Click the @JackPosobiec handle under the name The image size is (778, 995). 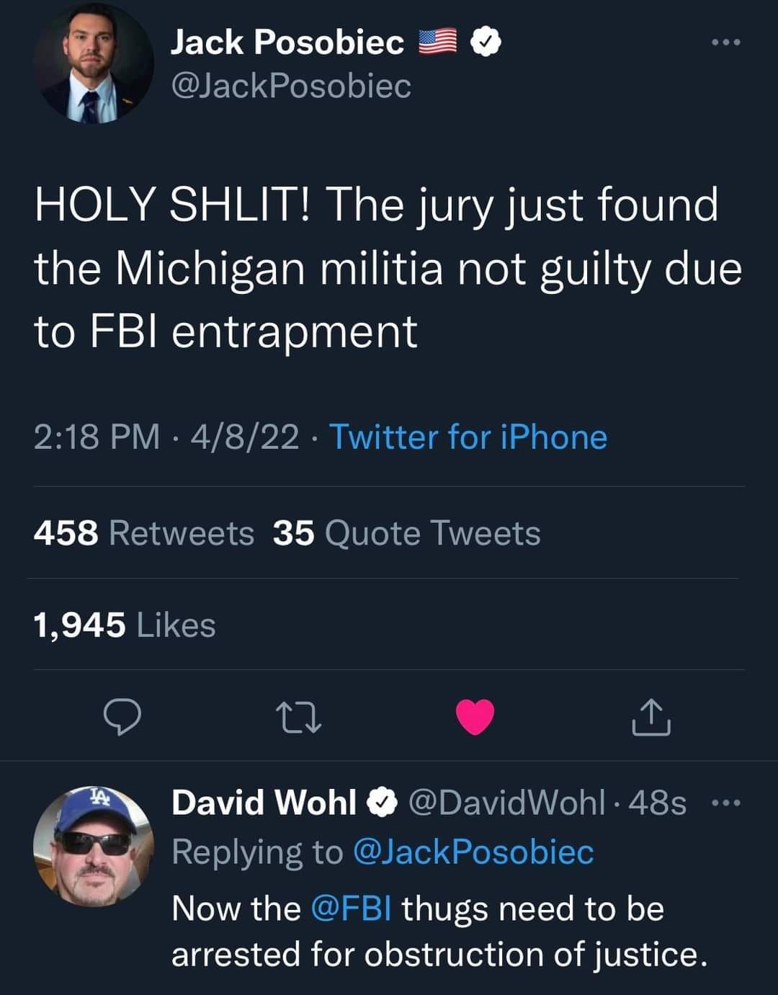pyautogui.click(x=291, y=86)
